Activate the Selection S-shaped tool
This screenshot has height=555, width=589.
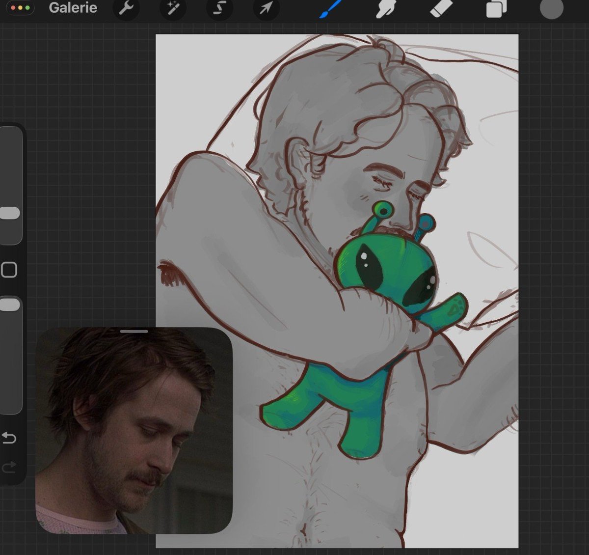(219, 9)
